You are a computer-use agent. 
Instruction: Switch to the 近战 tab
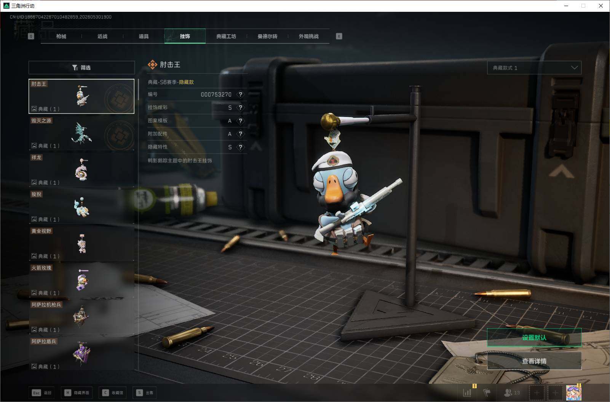pyautogui.click(x=102, y=36)
